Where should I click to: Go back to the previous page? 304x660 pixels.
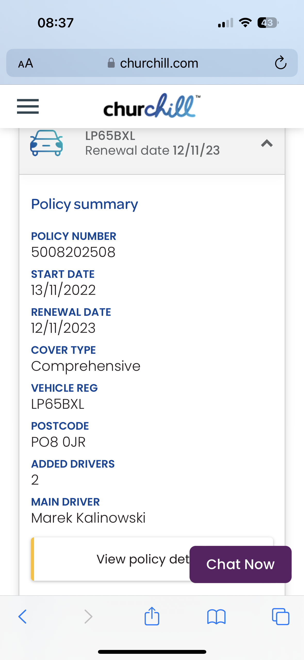tap(22, 617)
